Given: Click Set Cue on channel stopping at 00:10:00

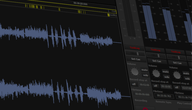Looking at the screenshot, I should [x=157, y=61].
